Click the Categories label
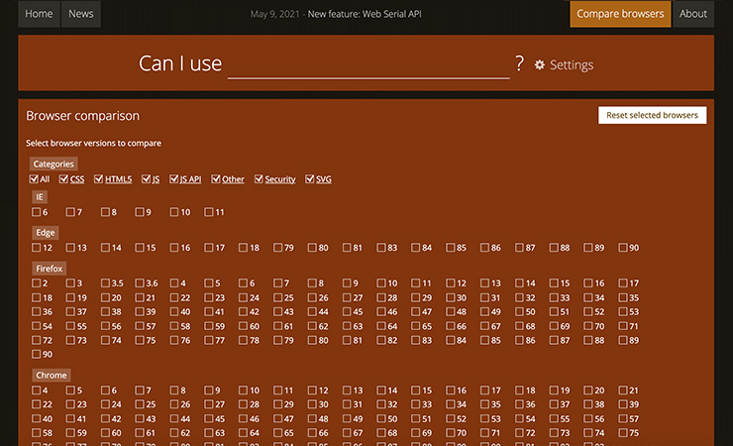Viewport: 733px width, 446px height. pyautogui.click(x=53, y=164)
